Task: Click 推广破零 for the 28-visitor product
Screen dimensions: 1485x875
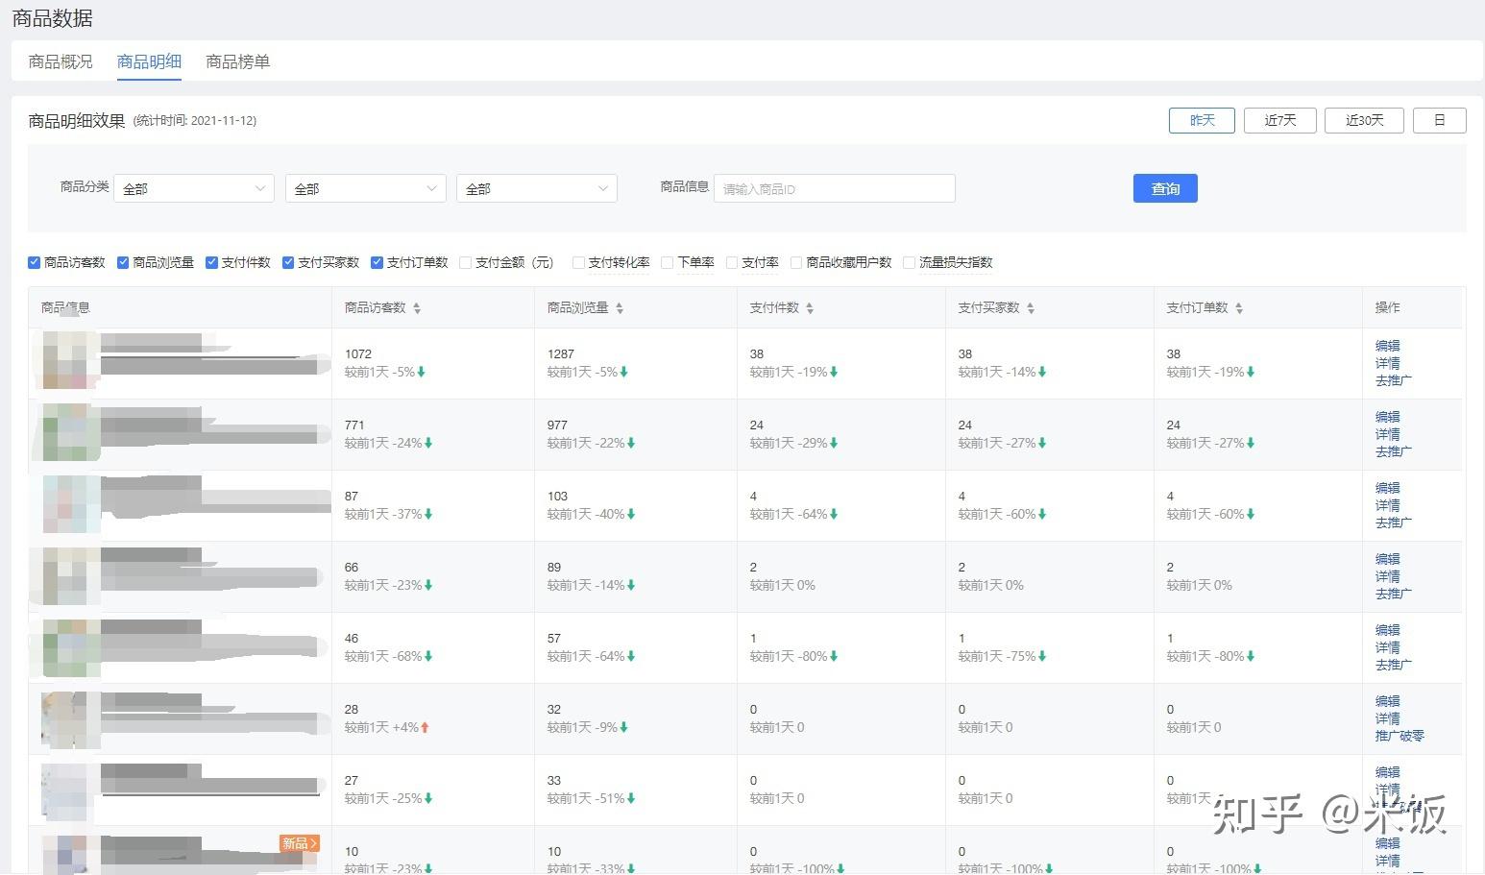Action: 1400,736
